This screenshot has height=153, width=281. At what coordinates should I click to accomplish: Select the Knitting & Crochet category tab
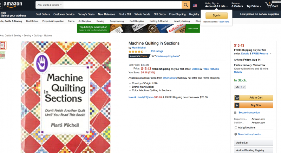pos(158,21)
